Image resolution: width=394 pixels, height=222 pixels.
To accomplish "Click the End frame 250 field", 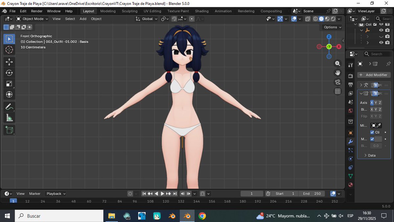I will pos(312,194).
